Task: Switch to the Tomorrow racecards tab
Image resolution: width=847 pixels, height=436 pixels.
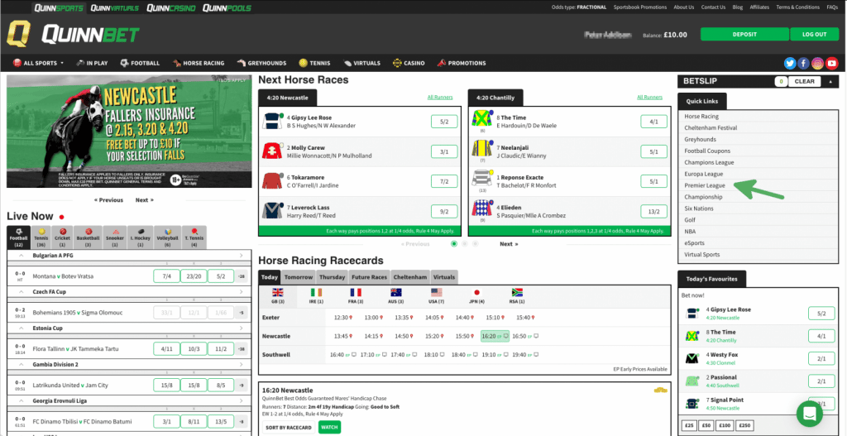Action: point(299,277)
